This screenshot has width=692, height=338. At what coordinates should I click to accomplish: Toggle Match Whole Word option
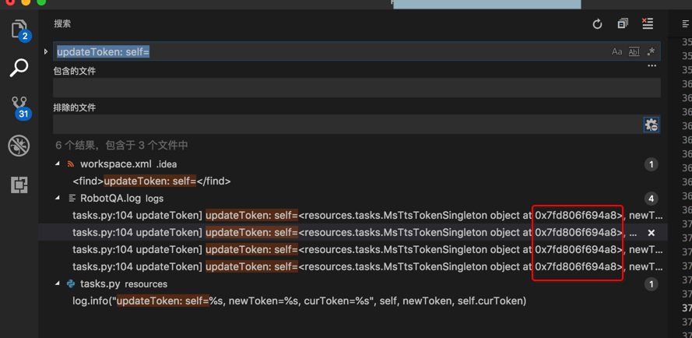coord(634,51)
